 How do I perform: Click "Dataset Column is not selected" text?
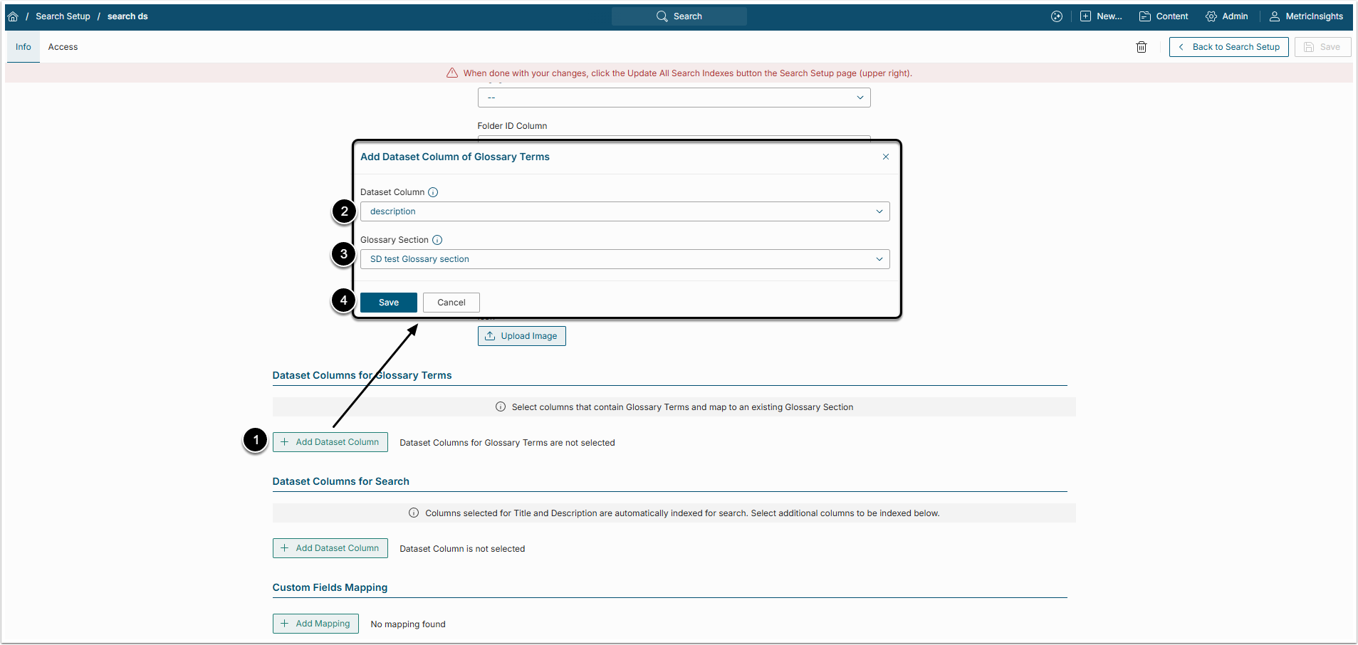pyautogui.click(x=462, y=549)
